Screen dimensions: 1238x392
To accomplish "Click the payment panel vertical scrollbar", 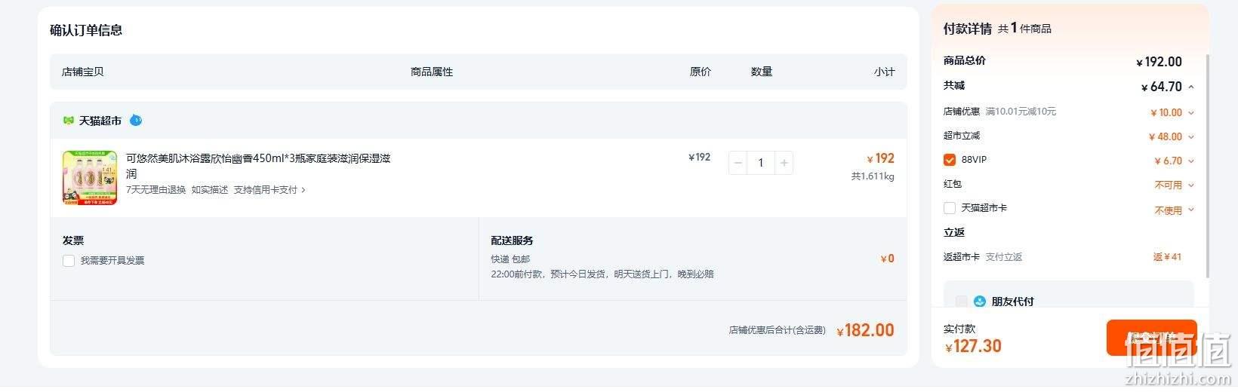I will tap(1207, 164).
